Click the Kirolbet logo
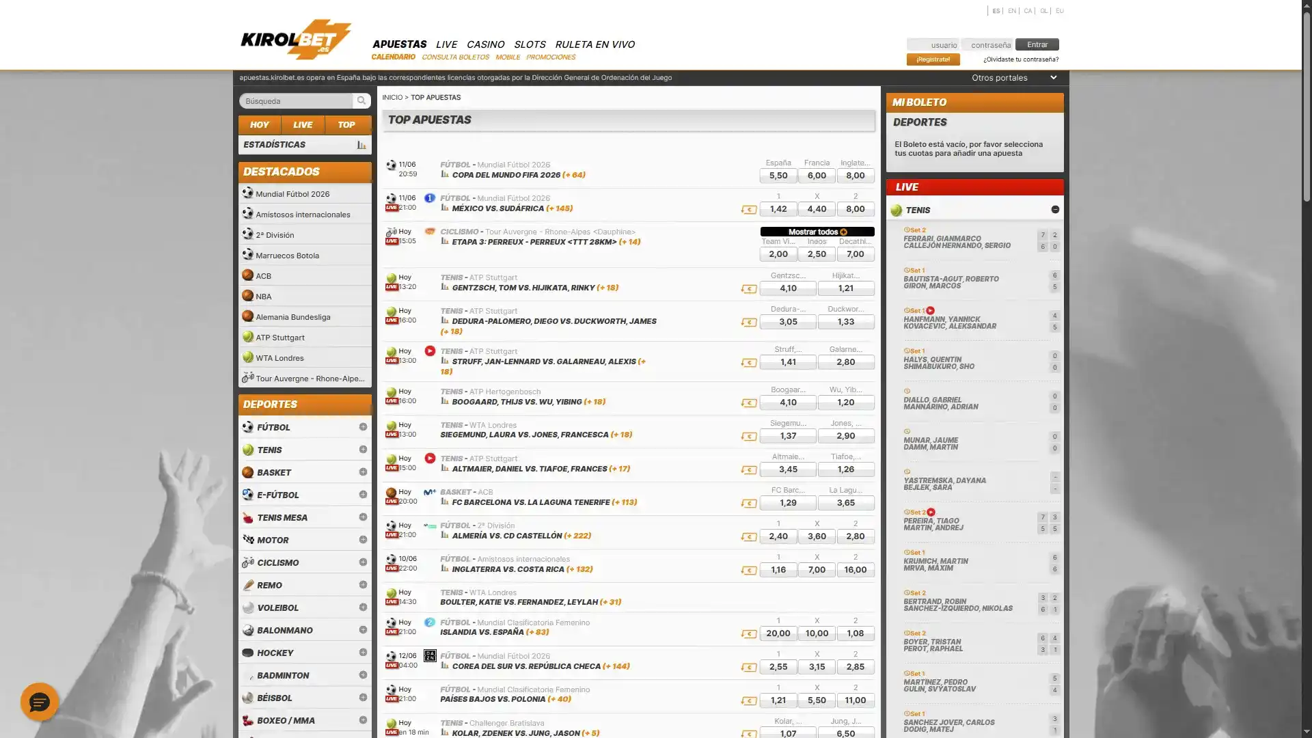 coord(296,40)
